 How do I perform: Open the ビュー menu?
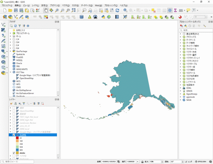(x=26, y=5)
